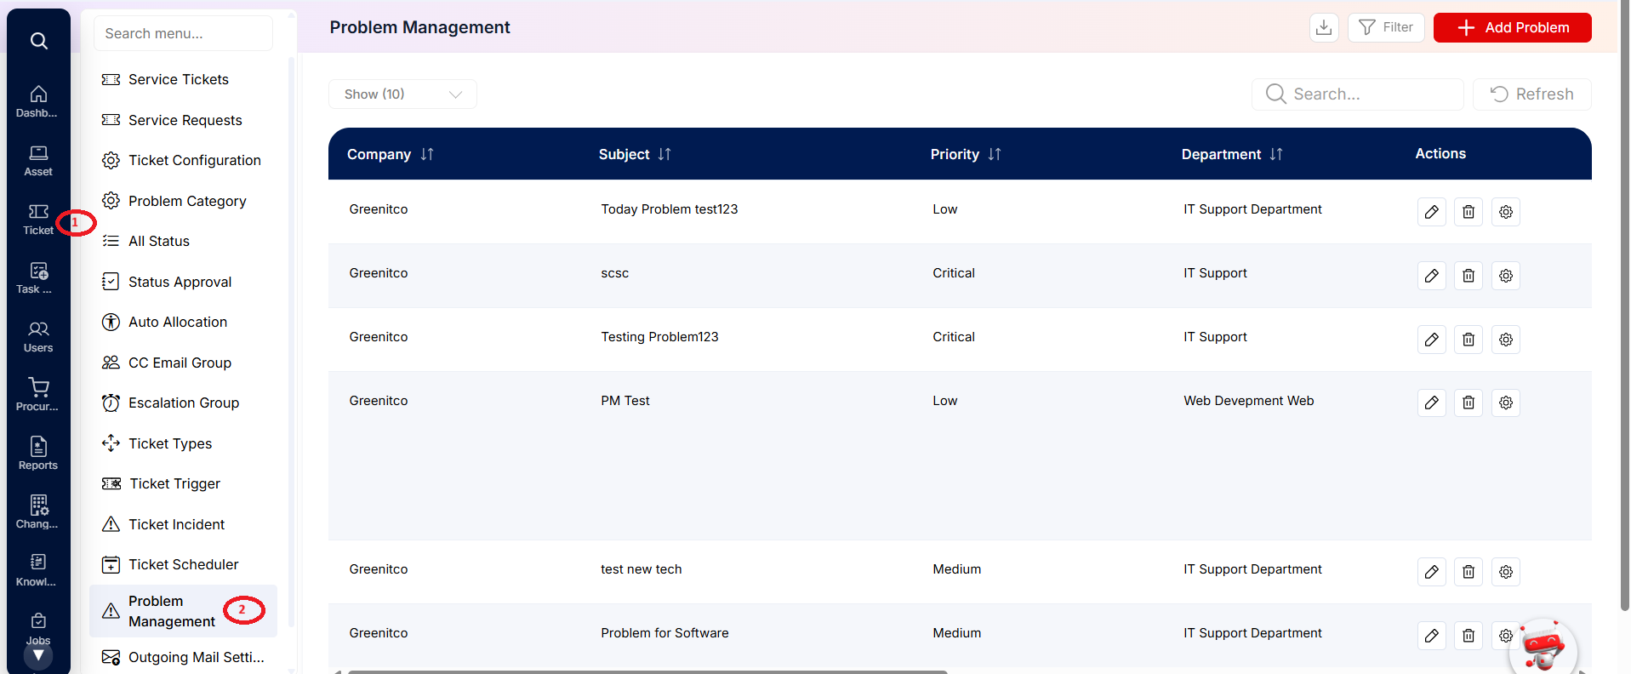Sort the table by Department column
Image resolution: width=1631 pixels, height=674 pixels.
point(1276,154)
